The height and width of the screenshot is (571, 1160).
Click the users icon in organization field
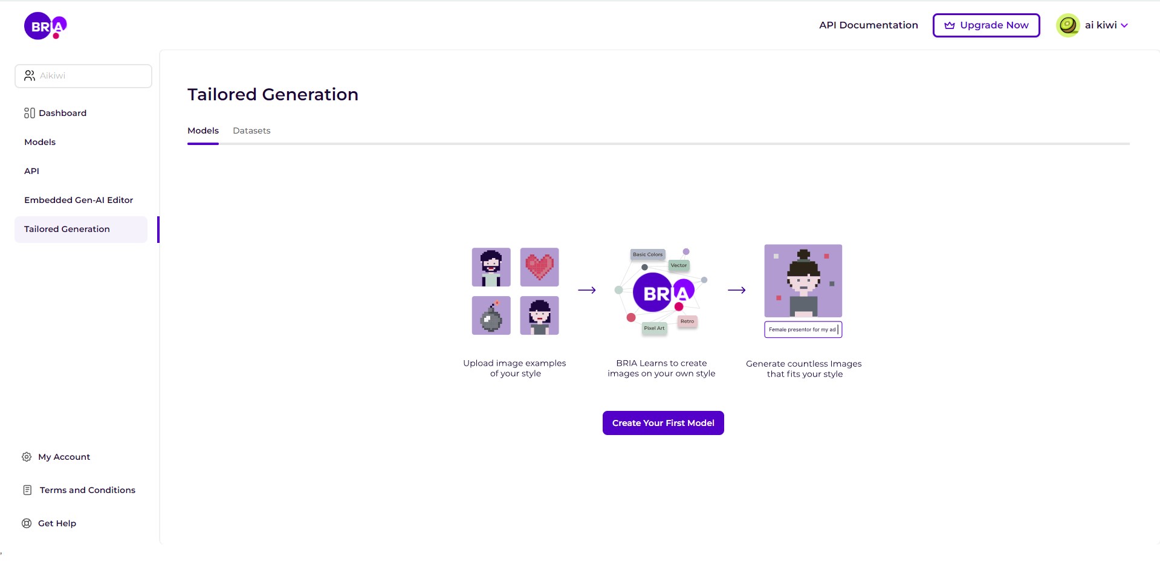pyautogui.click(x=30, y=76)
